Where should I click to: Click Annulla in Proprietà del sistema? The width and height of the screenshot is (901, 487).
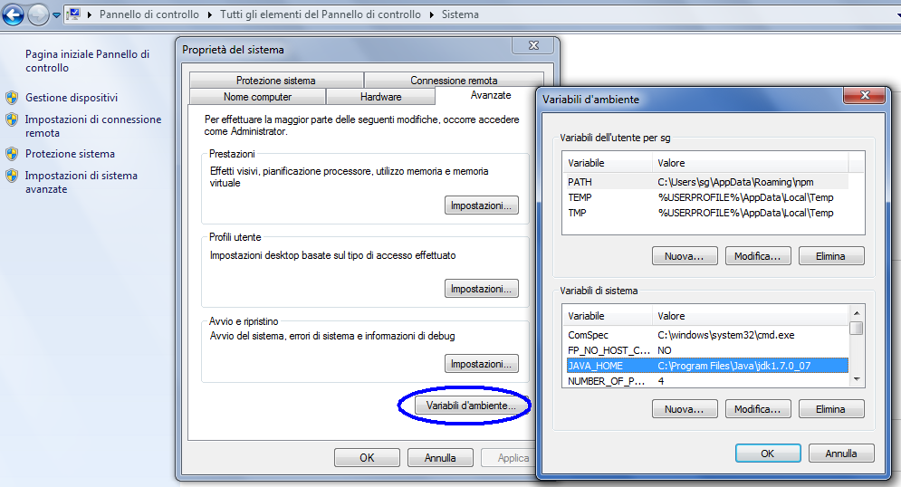[x=440, y=458]
